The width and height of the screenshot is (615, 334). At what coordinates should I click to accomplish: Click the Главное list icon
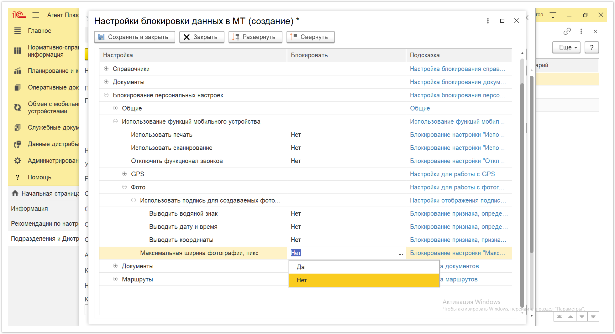point(18,31)
